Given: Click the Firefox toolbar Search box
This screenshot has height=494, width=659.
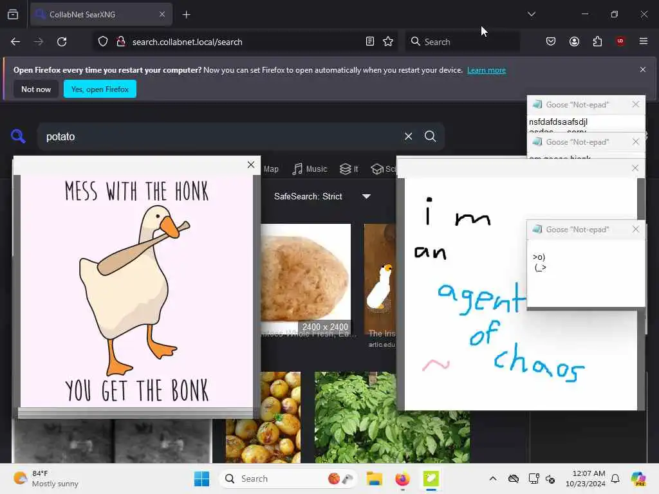Looking at the screenshot, I should (x=462, y=42).
